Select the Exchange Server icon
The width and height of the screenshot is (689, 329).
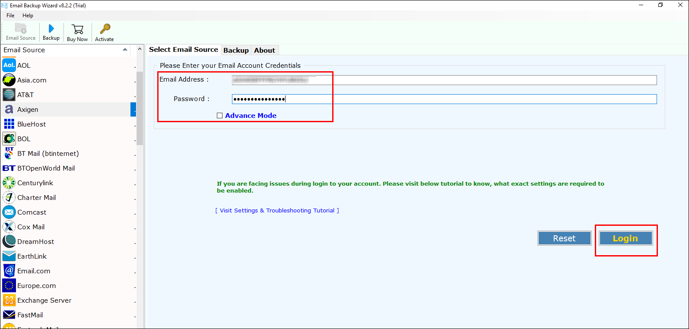(9, 300)
